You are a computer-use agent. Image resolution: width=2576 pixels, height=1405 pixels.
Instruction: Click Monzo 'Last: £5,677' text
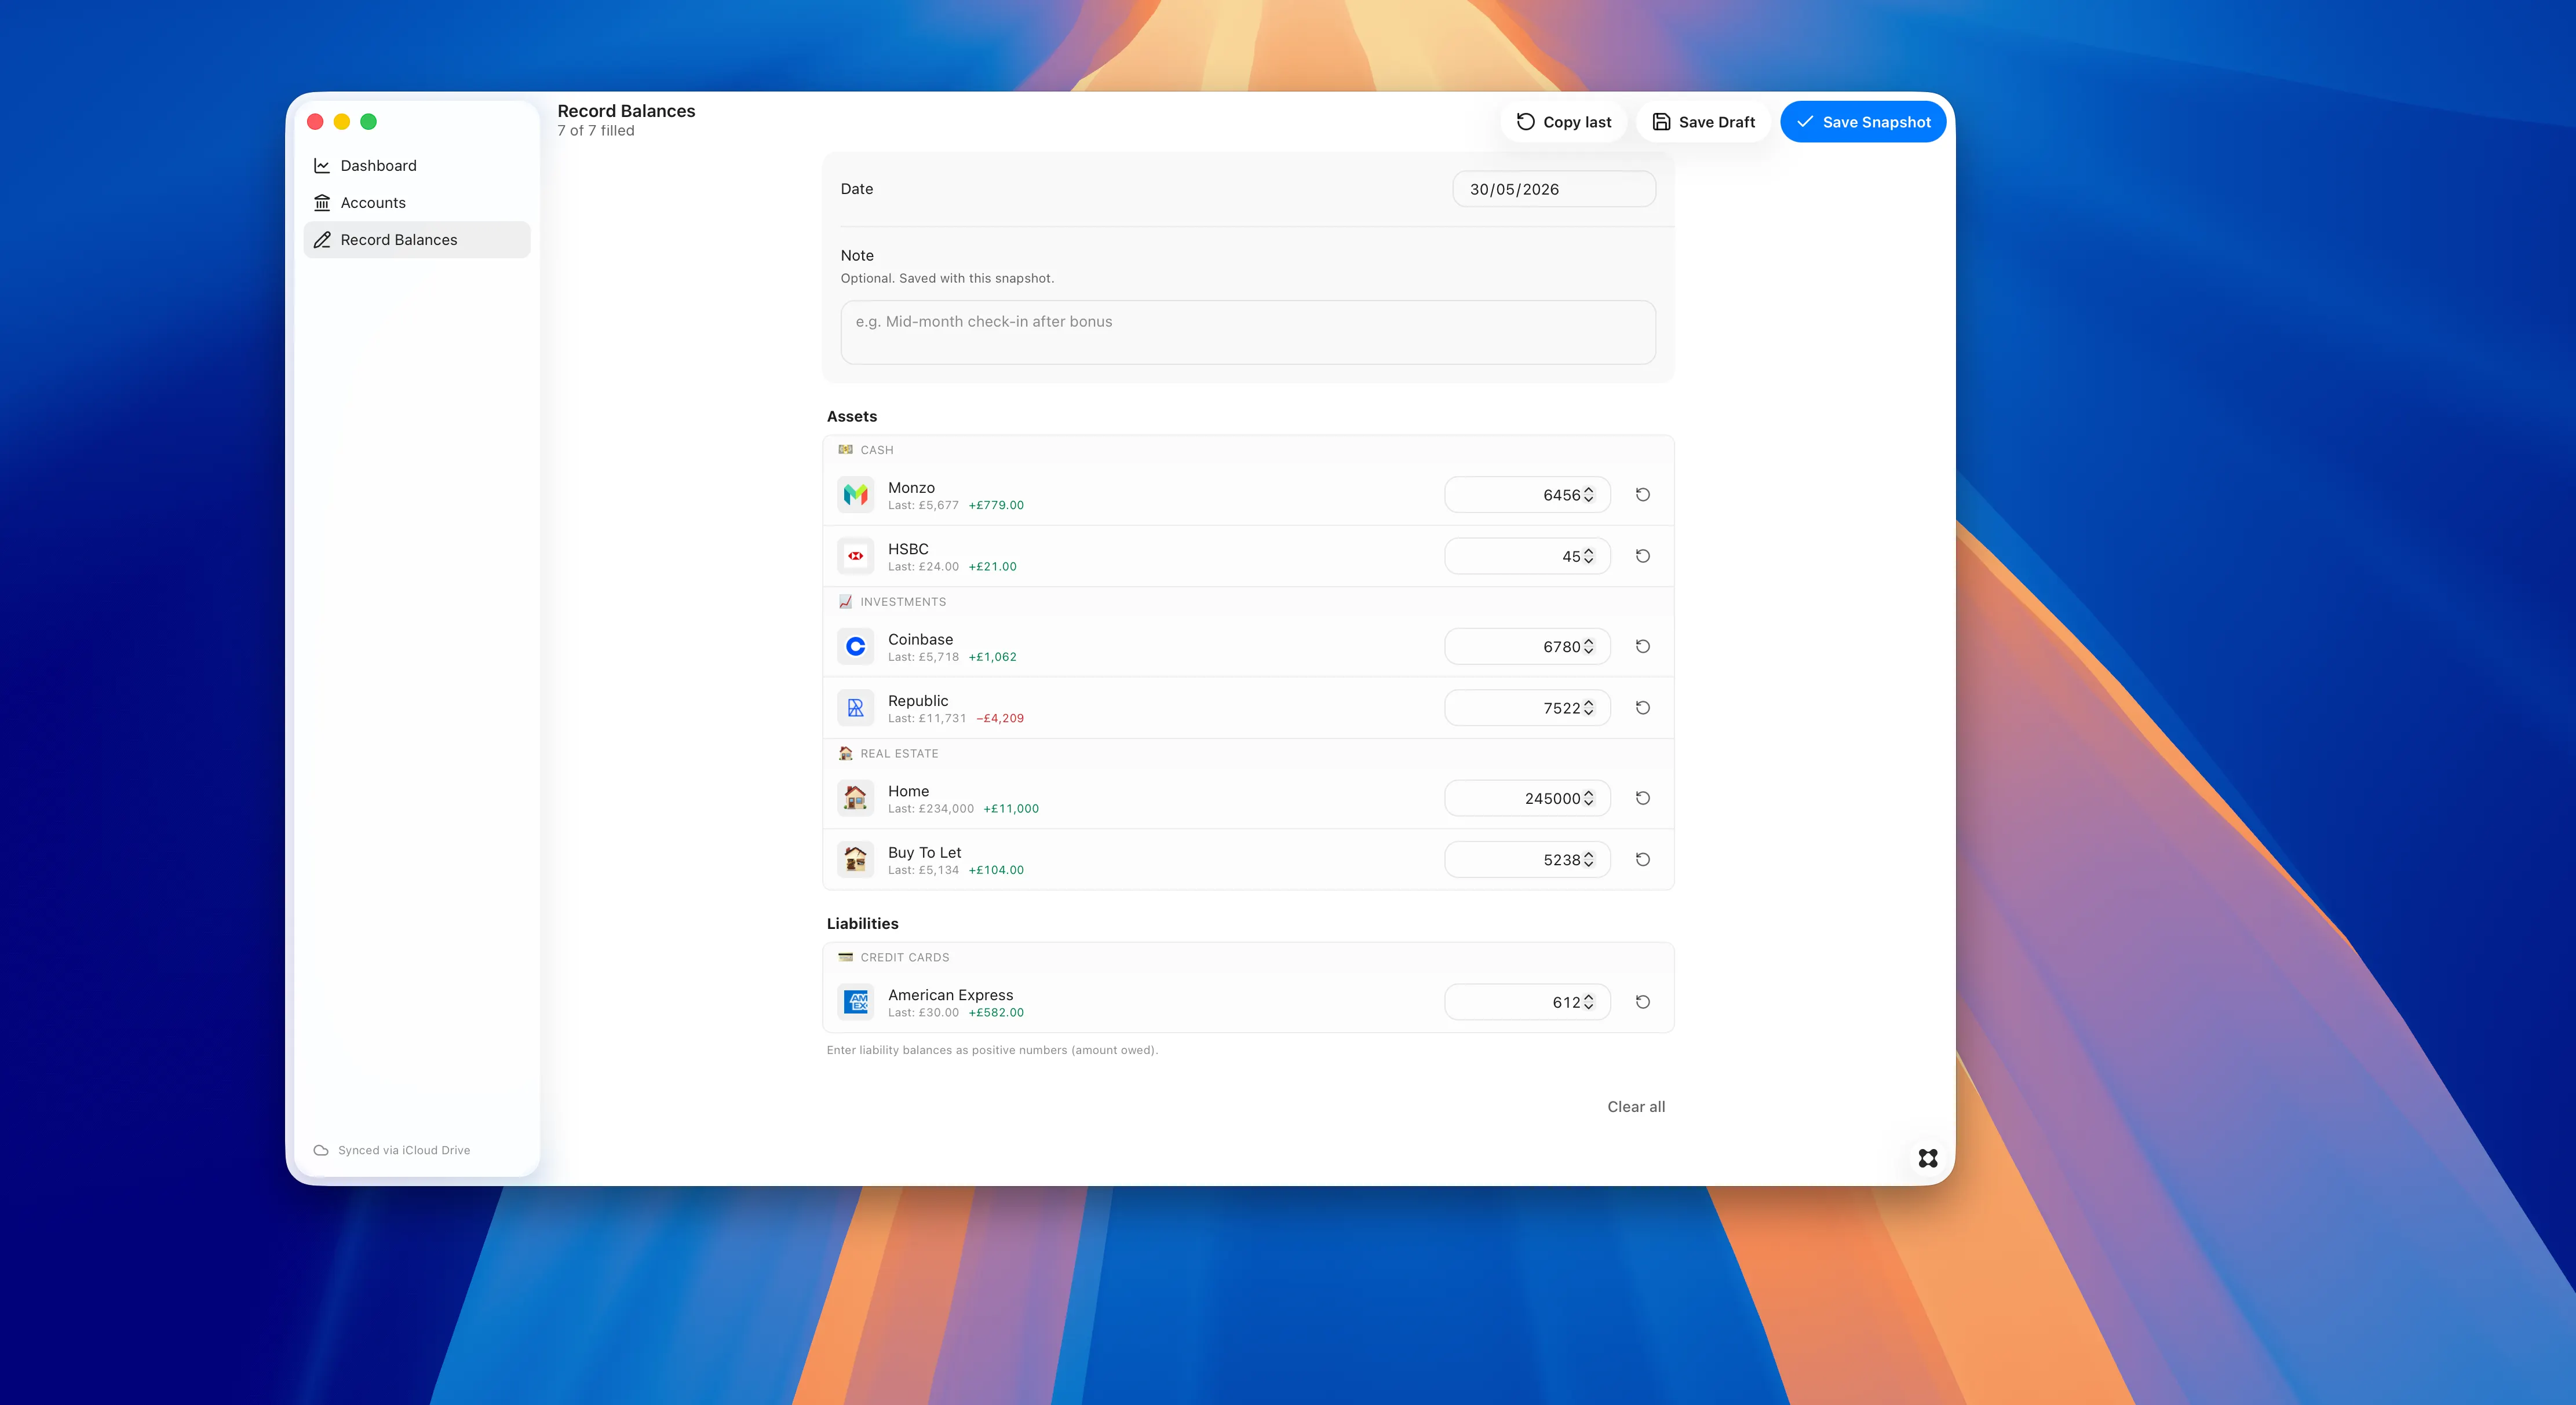click(x=923, y=506)
